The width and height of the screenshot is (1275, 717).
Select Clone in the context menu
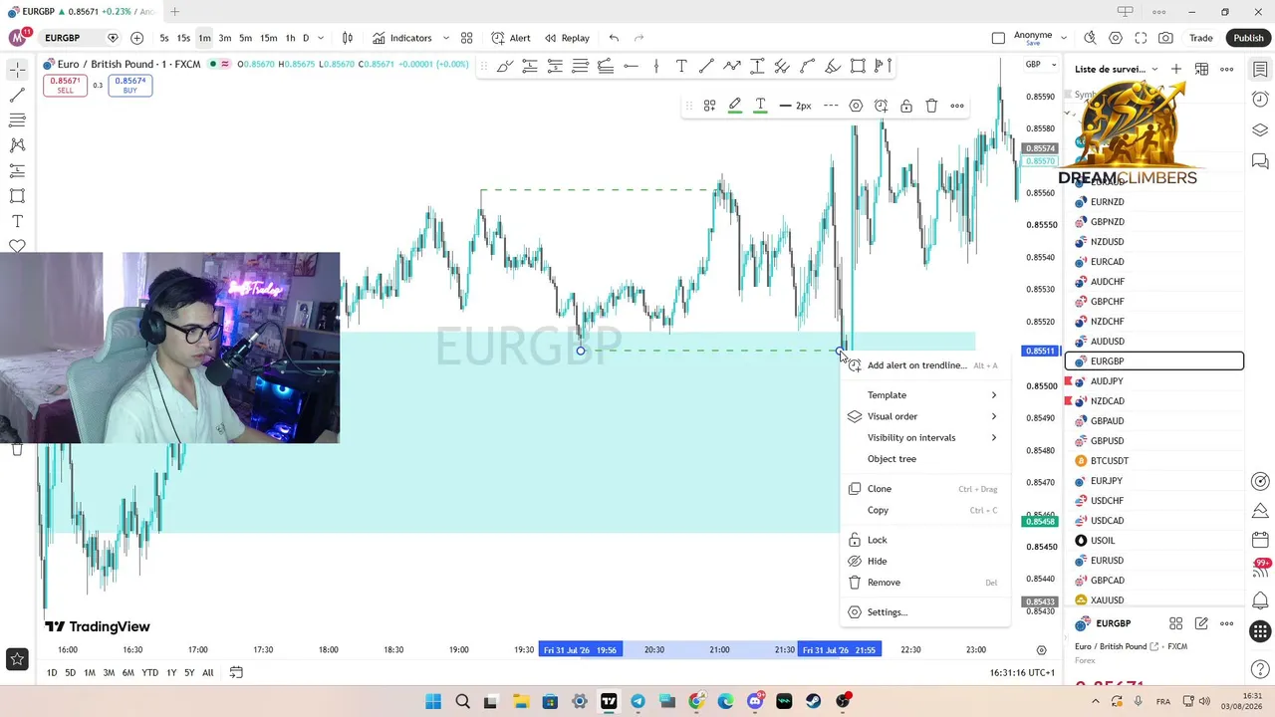(x=925, y=489)
